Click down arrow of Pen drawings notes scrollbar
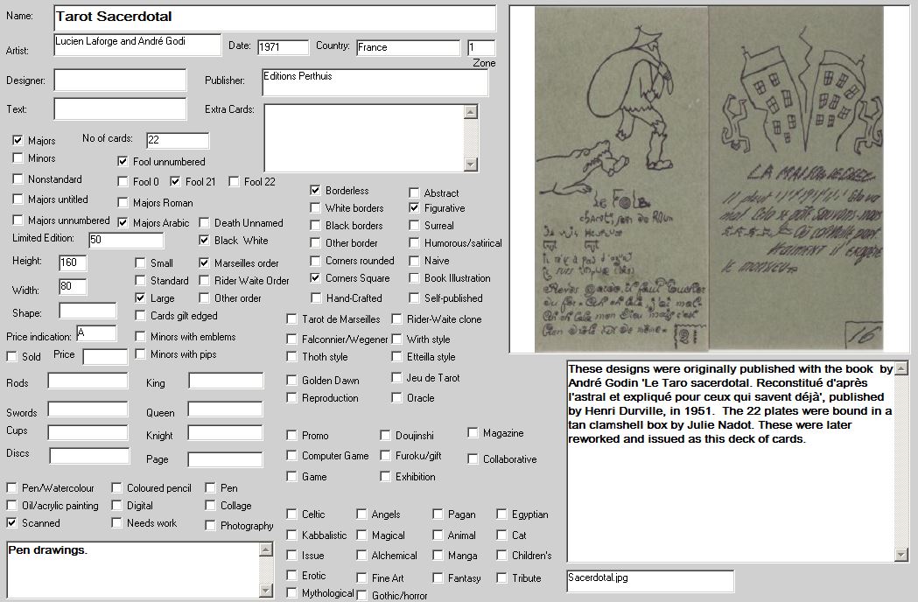Viewport: 918px width, 602px height. (267, 591)
